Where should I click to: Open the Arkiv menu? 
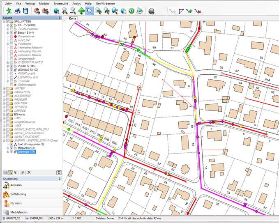tap(8, 4)
